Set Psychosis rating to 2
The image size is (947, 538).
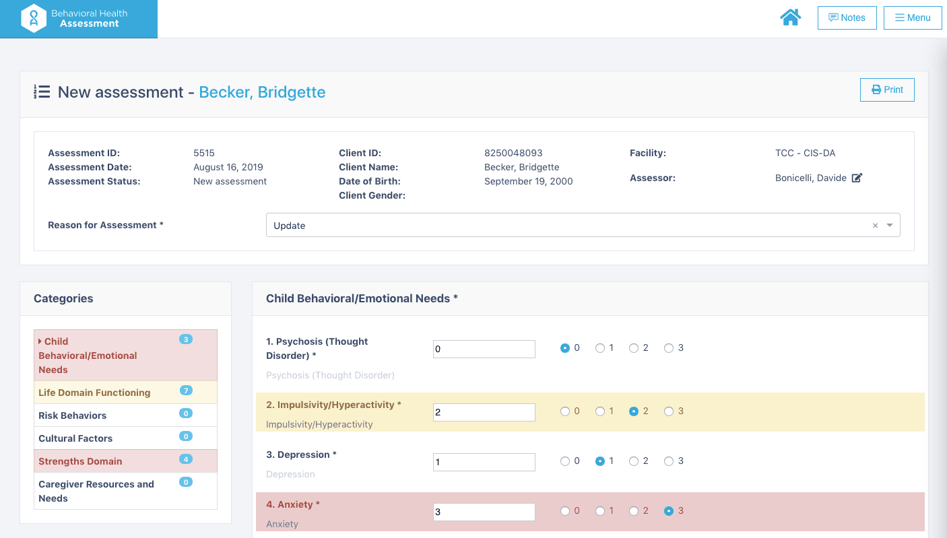tap(634, 348)
